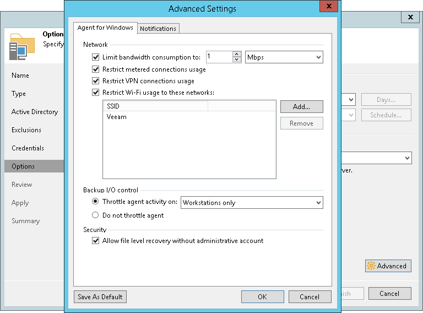Toggle Limit bandwidth consumption checkbox
Image resolution: width=423 pixels, height=313 pixels.
96,57
